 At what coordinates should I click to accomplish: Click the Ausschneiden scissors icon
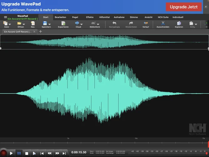(163, 24)
